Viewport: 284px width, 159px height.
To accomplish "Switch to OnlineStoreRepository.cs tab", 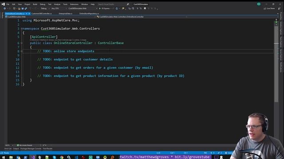I will pos(89,14).
